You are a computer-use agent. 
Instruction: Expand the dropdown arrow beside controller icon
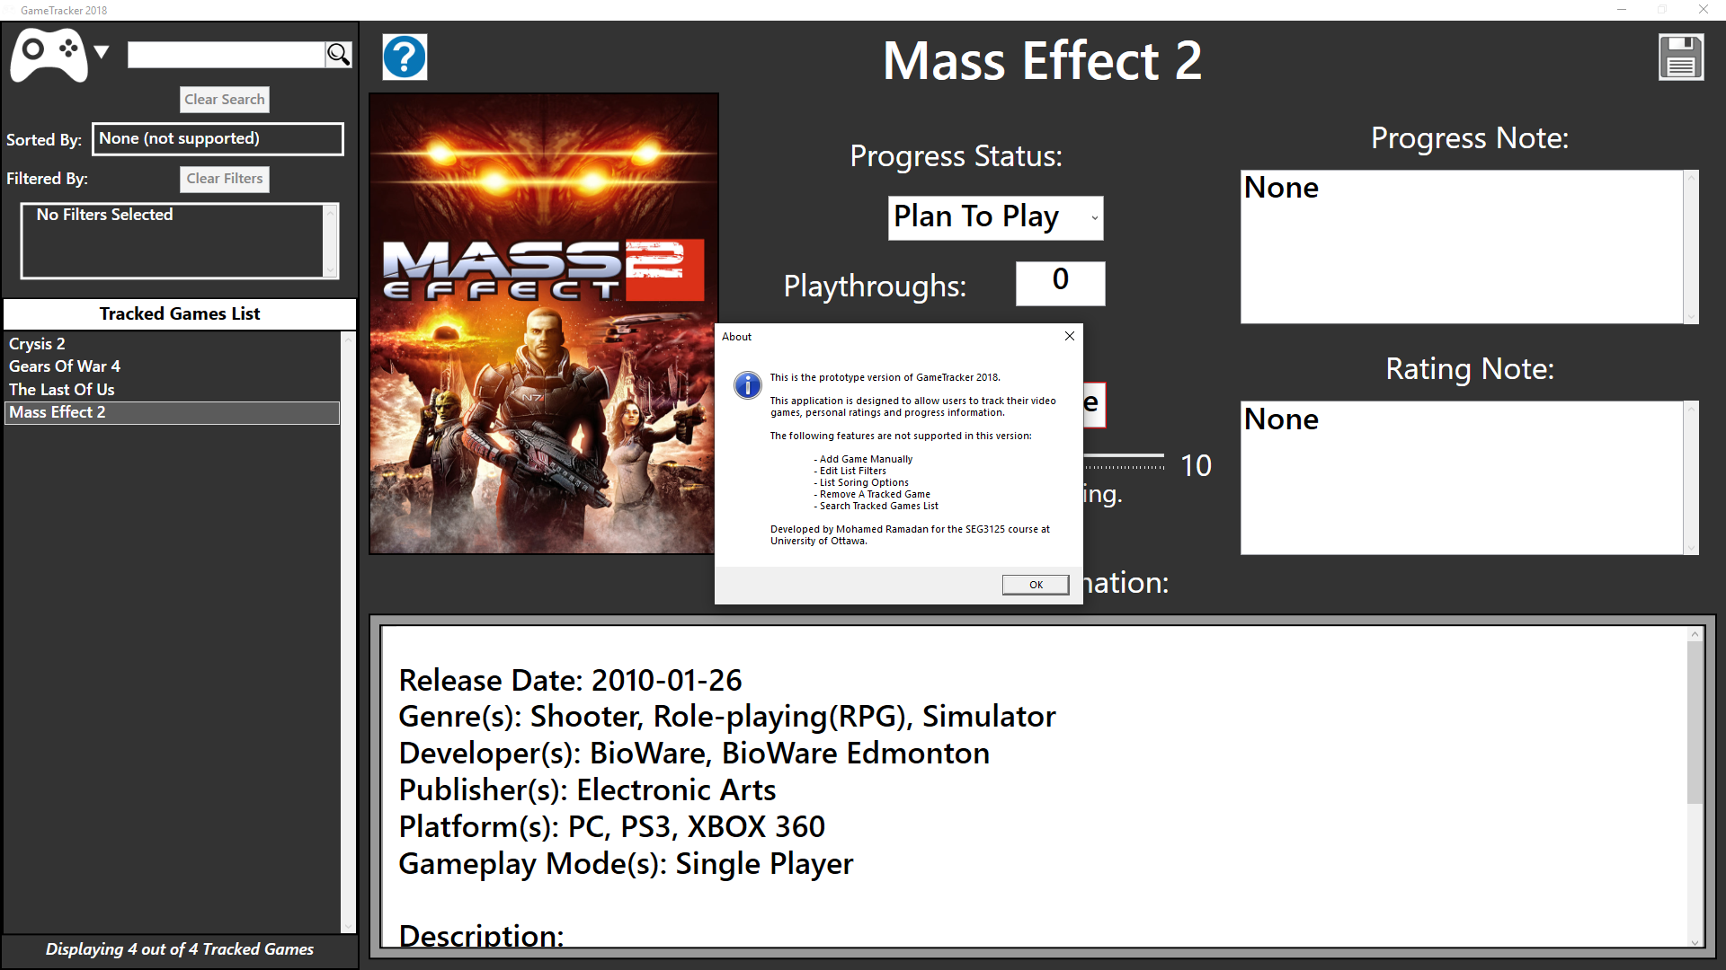pyautogui.click(x=102, y=52)
